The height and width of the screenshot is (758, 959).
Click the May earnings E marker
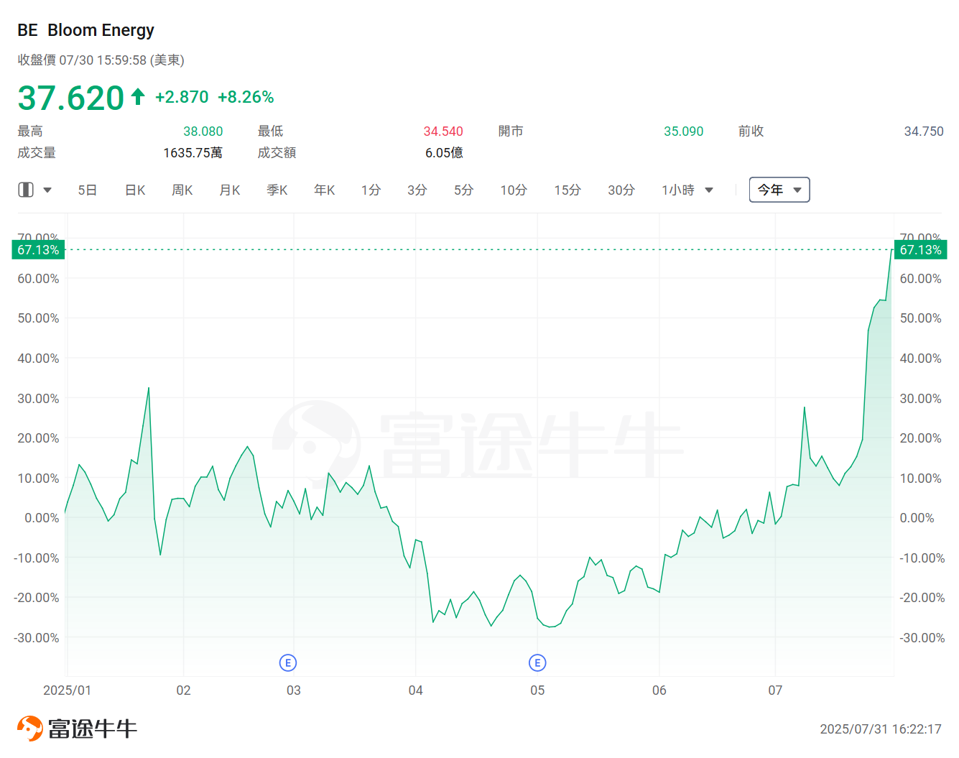click(537, 662)
